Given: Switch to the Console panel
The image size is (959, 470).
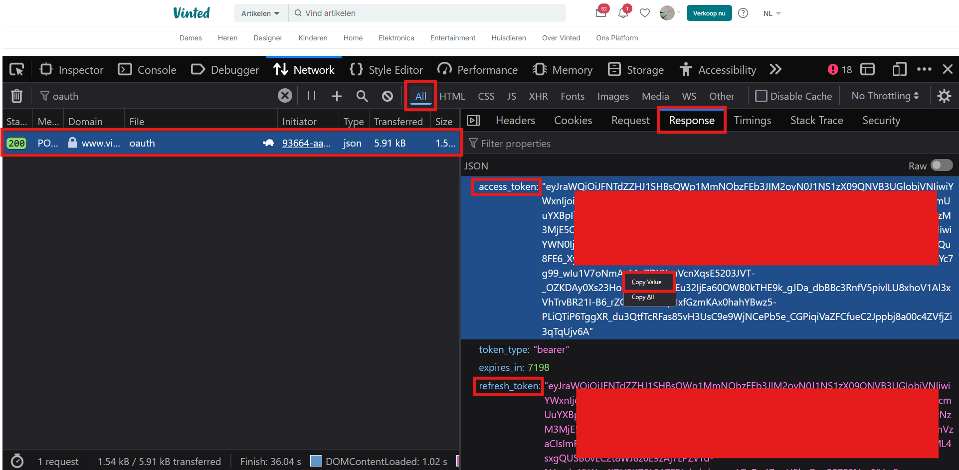Looking at the screenshot, I should [147, 70].
